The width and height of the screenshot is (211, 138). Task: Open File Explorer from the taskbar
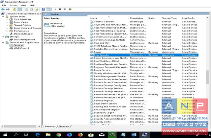[48, 135]
